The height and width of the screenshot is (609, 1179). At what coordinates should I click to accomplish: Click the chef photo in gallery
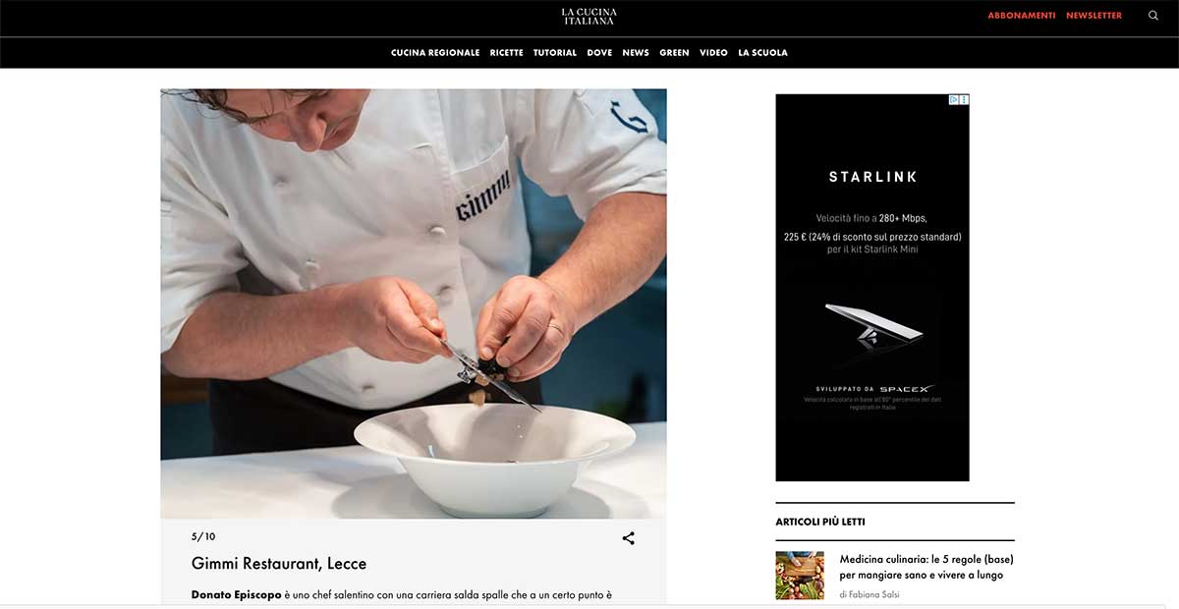tap(414, 304)
